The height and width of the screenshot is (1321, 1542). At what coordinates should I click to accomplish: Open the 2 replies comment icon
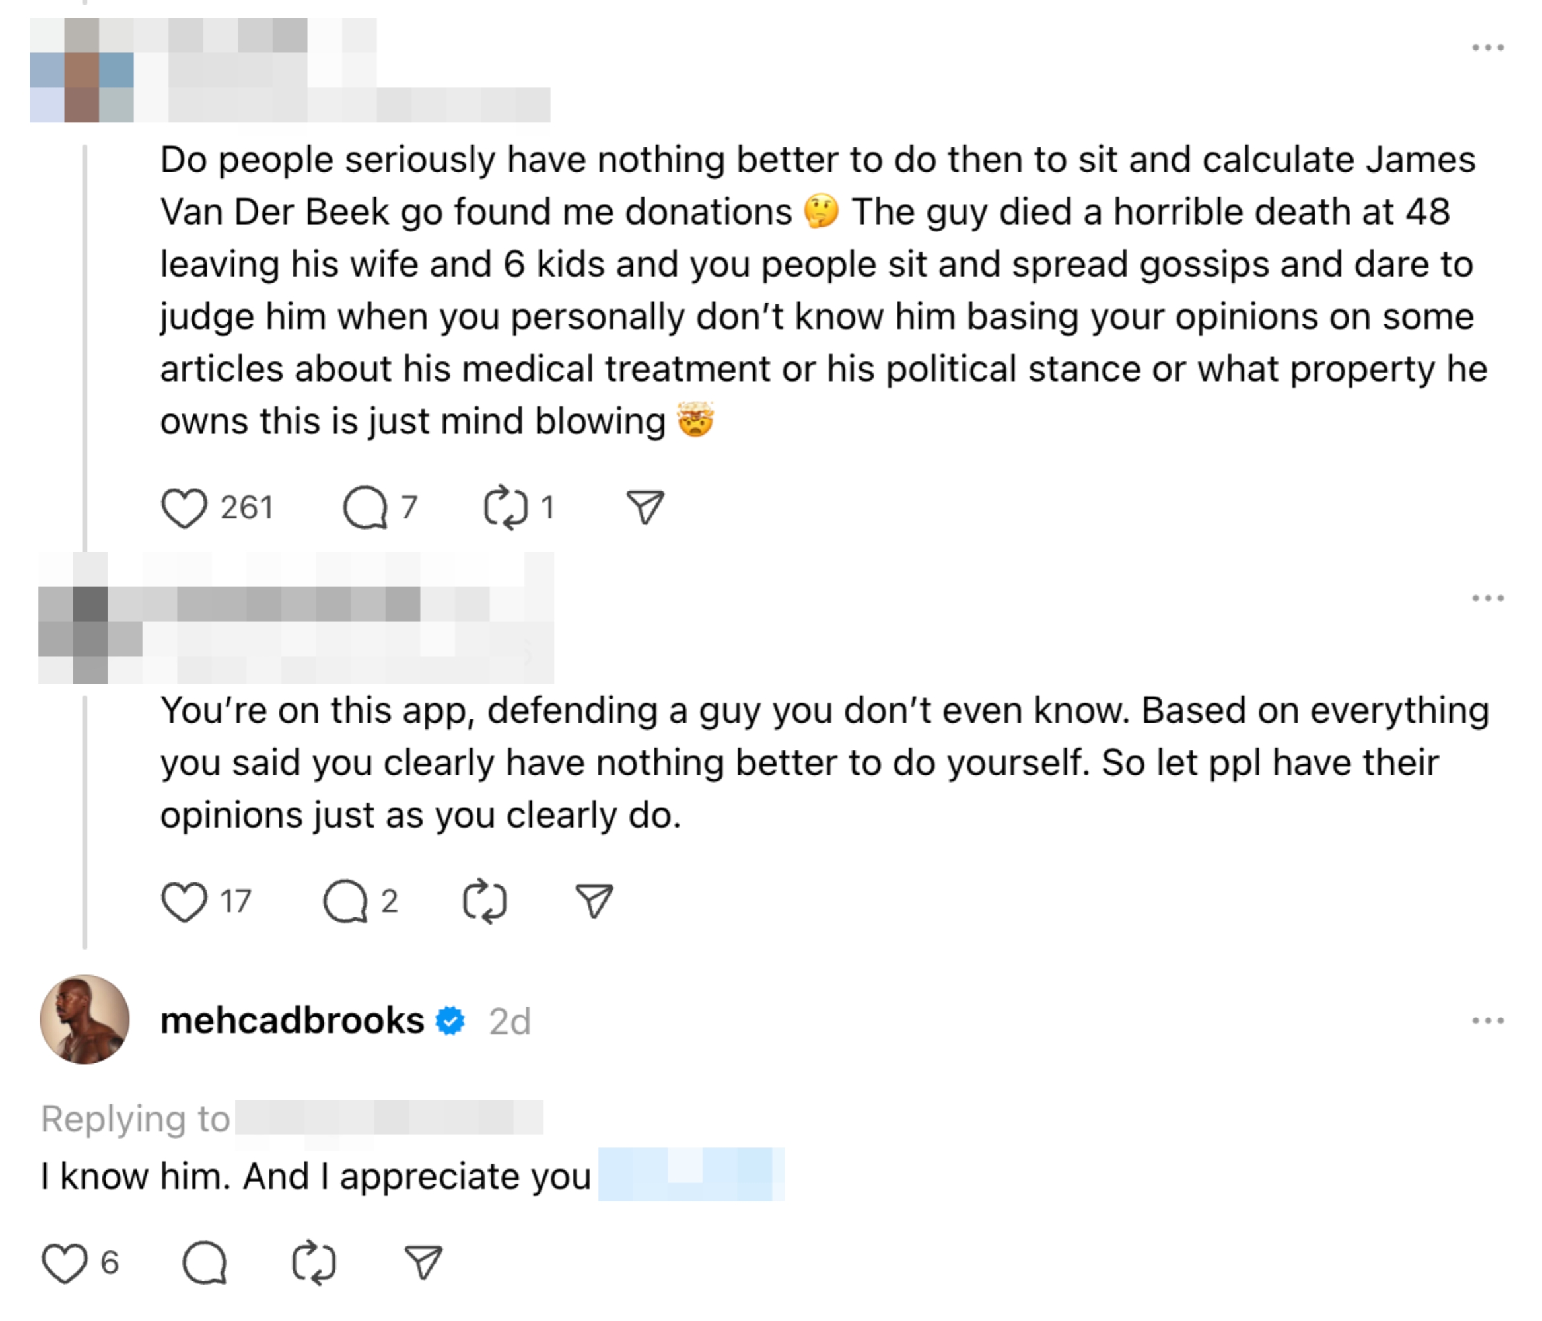(x=345, y=902)
